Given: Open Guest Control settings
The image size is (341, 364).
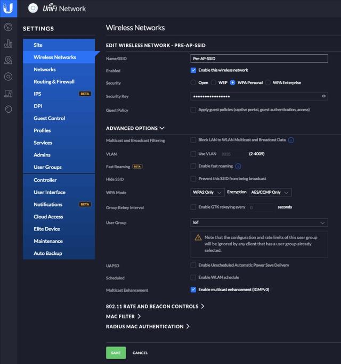Looking at the screenshot, I should click(59, 118).
